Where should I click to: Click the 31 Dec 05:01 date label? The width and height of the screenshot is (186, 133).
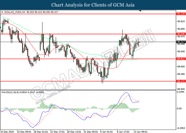point(91,131)
